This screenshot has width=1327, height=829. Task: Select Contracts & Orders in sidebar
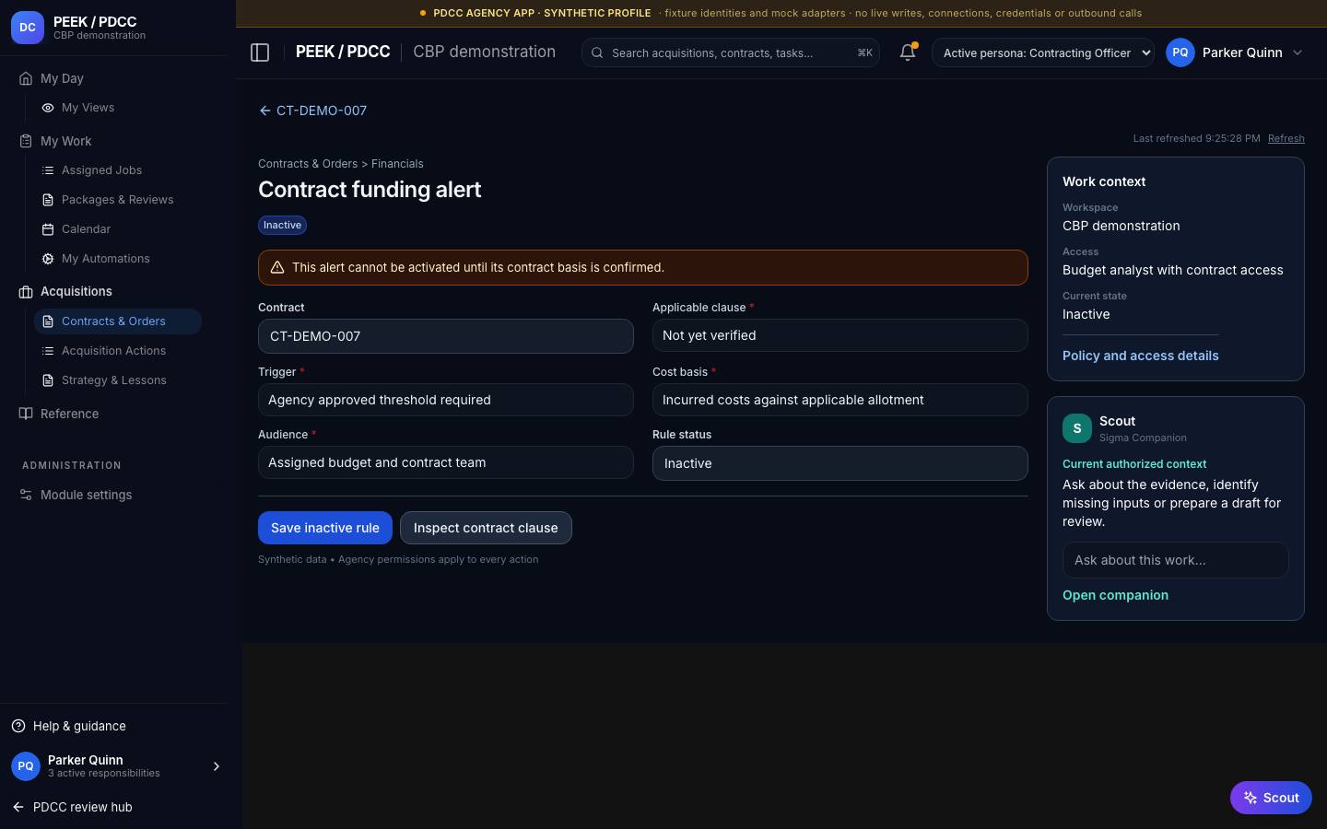point(118,321)
